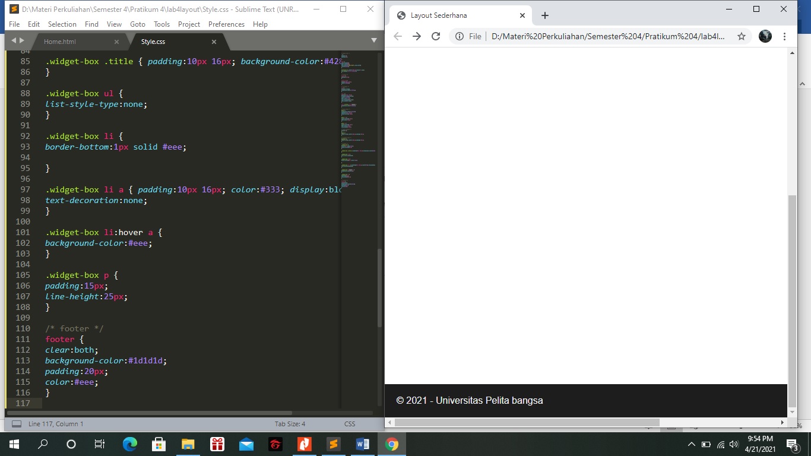Reload the page in Chrome
The image size is (811, 456).
436,36
